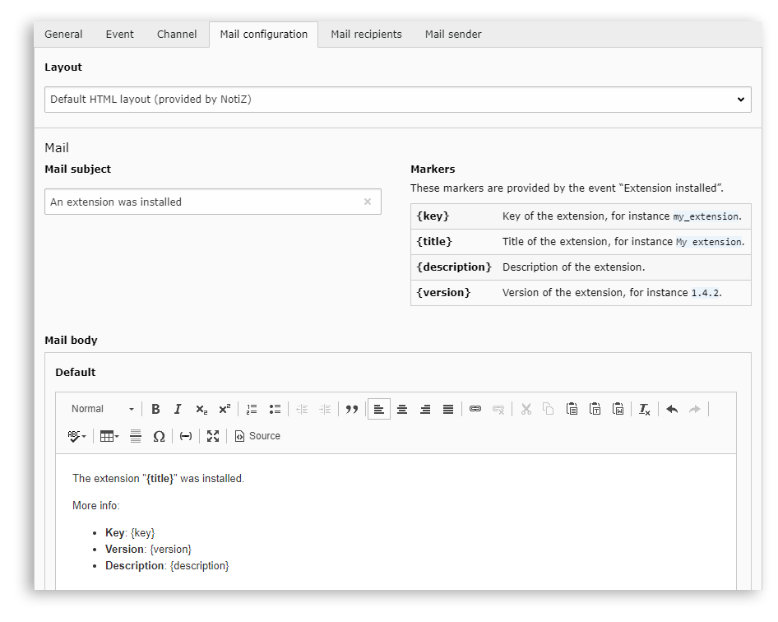This screenshot has height=622, width=778.
Task: Open the Mail sender tab
Action: [453, 35]
